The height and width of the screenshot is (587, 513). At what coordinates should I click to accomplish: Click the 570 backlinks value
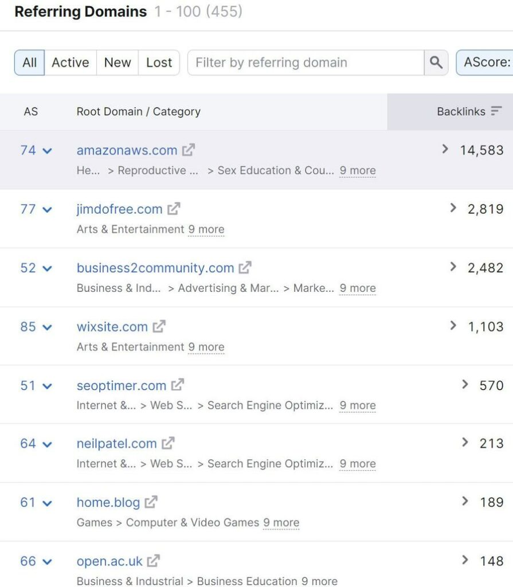click(x=491, y=385)
